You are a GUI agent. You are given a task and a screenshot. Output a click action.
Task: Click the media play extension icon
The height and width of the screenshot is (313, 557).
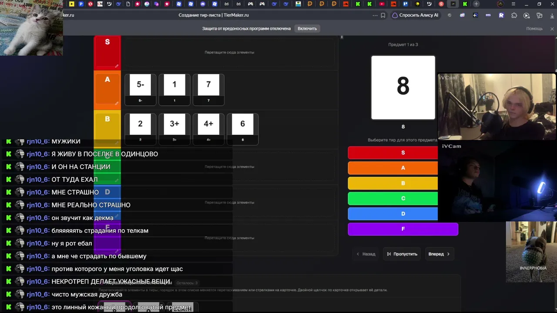coord(527,15)
